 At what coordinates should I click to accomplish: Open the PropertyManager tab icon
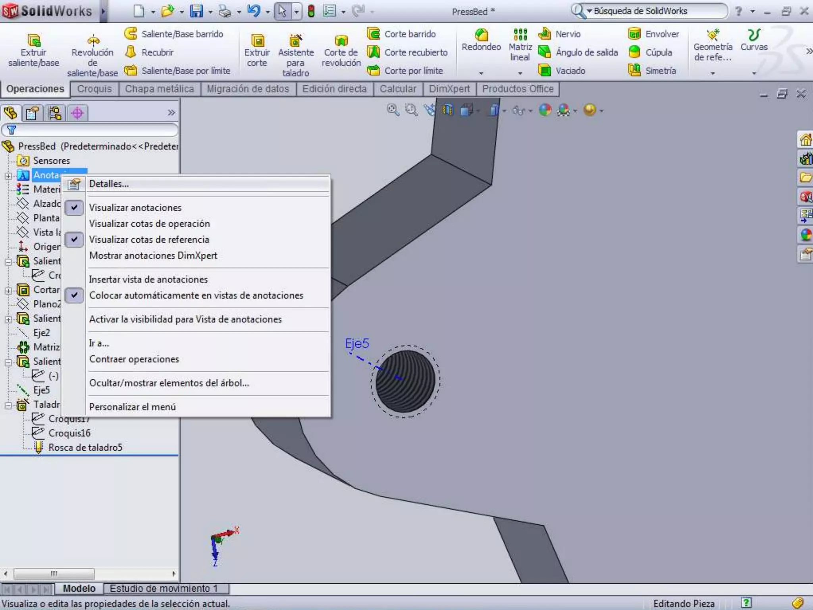(x=32, y=113)
